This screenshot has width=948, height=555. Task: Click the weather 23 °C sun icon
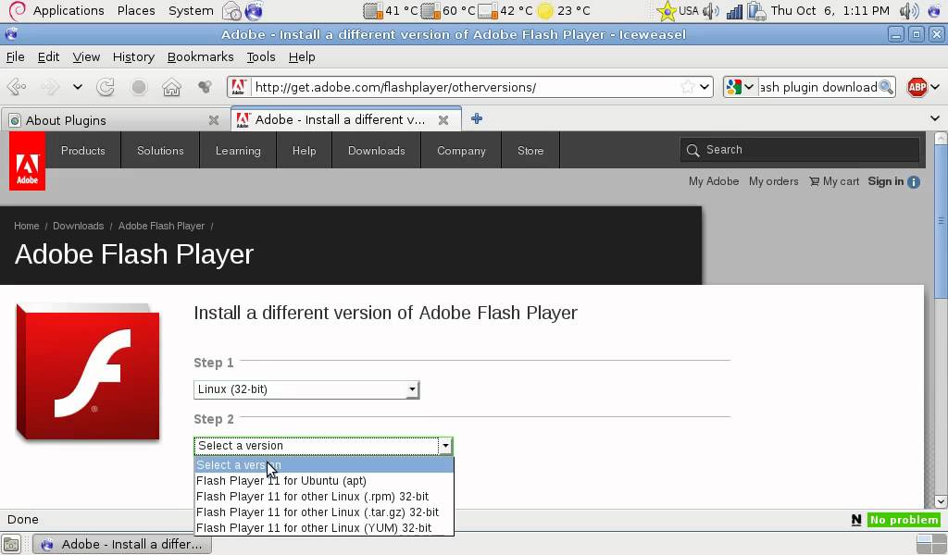[546, 11]
